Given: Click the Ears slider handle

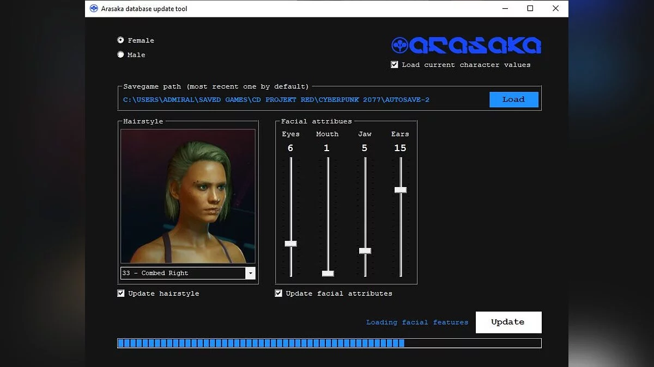Looking at the screenshot, I should [401, 190].
